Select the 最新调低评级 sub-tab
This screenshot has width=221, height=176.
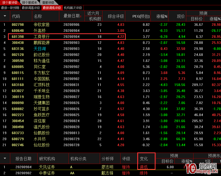coord(52,8)
